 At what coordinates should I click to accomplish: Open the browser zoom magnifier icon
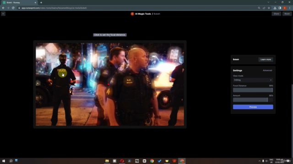click(259, 8)
